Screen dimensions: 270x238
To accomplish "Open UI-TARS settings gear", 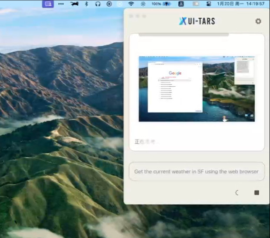I will point(258,21).
